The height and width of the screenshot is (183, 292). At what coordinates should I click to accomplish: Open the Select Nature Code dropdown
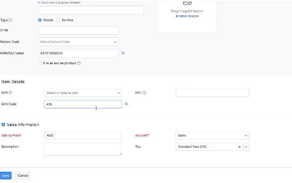click(x=78, y=42)
